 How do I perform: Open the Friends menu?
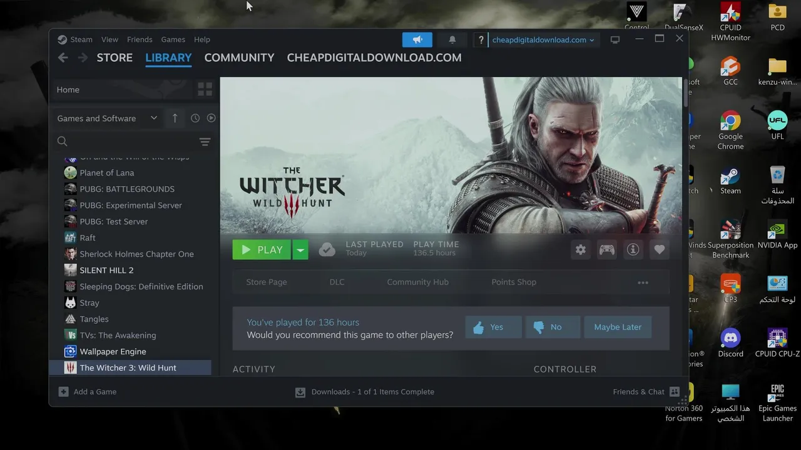coord(140,39)
